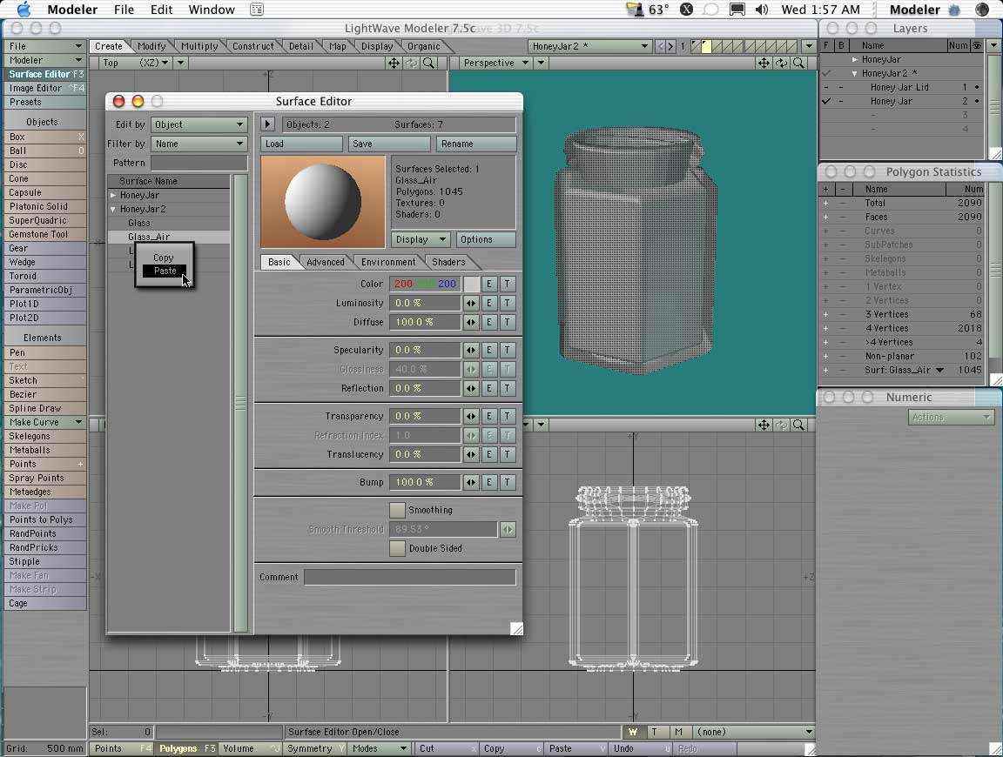The width and height of the screenshot is (1003, 757).
Task: Click the Specularity envelope E button
Action: pos(489,351)
